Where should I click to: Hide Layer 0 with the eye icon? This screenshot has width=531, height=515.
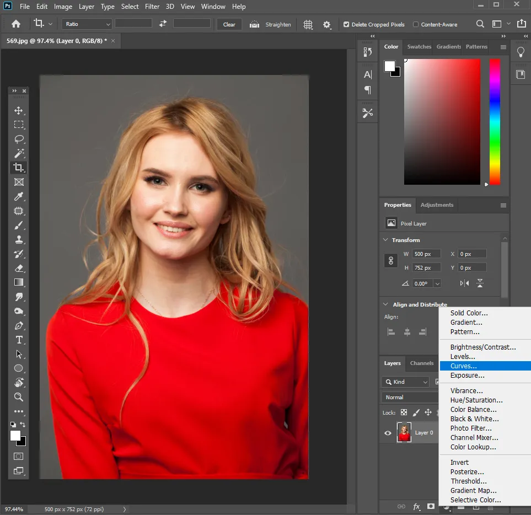tap(388, 433)
